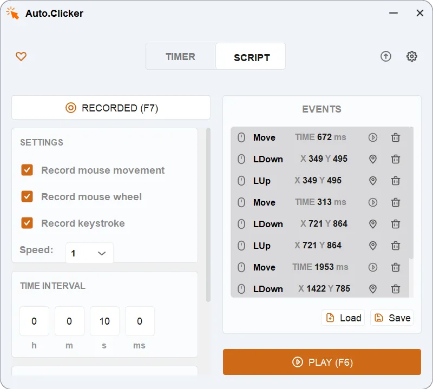Start playback with PLAY (F6)
Viewport: 433px width, 389px height.
tap(322, 362)
